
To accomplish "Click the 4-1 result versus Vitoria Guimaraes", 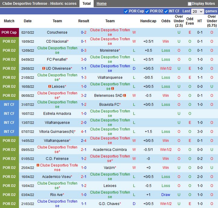I will tap(84, 132).
